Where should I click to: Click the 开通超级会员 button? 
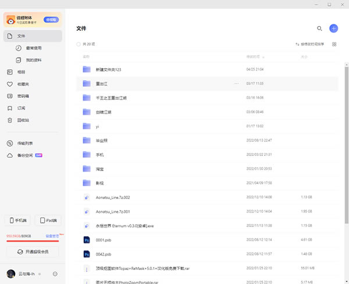33,251
